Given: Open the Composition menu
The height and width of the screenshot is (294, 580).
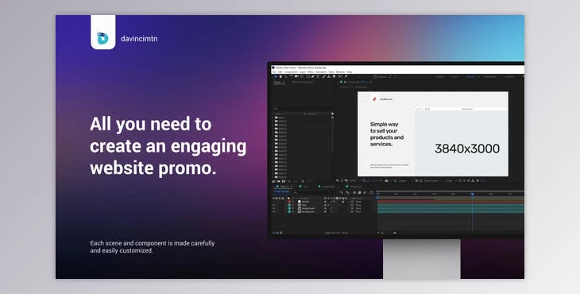Looking at the screenshot, I should pos(291,72).
